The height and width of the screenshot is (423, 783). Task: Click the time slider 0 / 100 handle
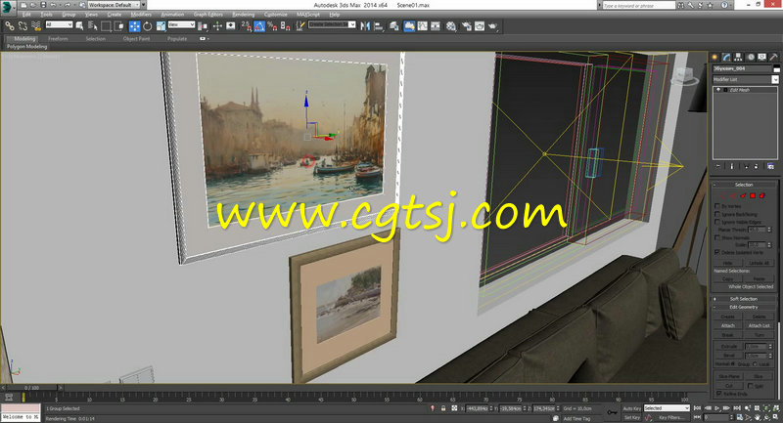pos(30,387)
